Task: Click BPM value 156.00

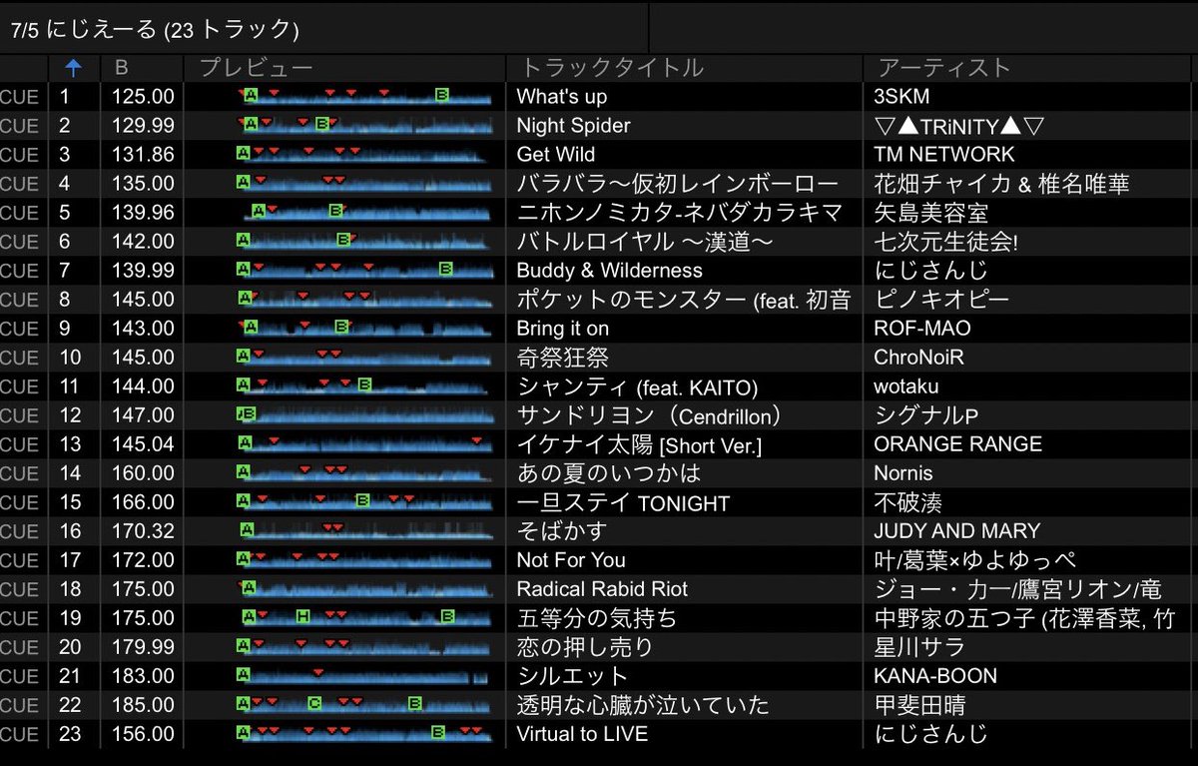Action: coord(145,734)
